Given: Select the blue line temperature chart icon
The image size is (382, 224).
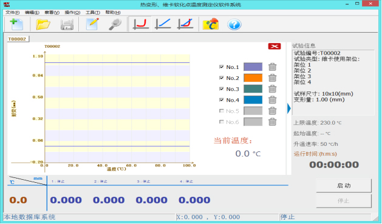Looking at the screenshot, I should (x=163, y=24).
